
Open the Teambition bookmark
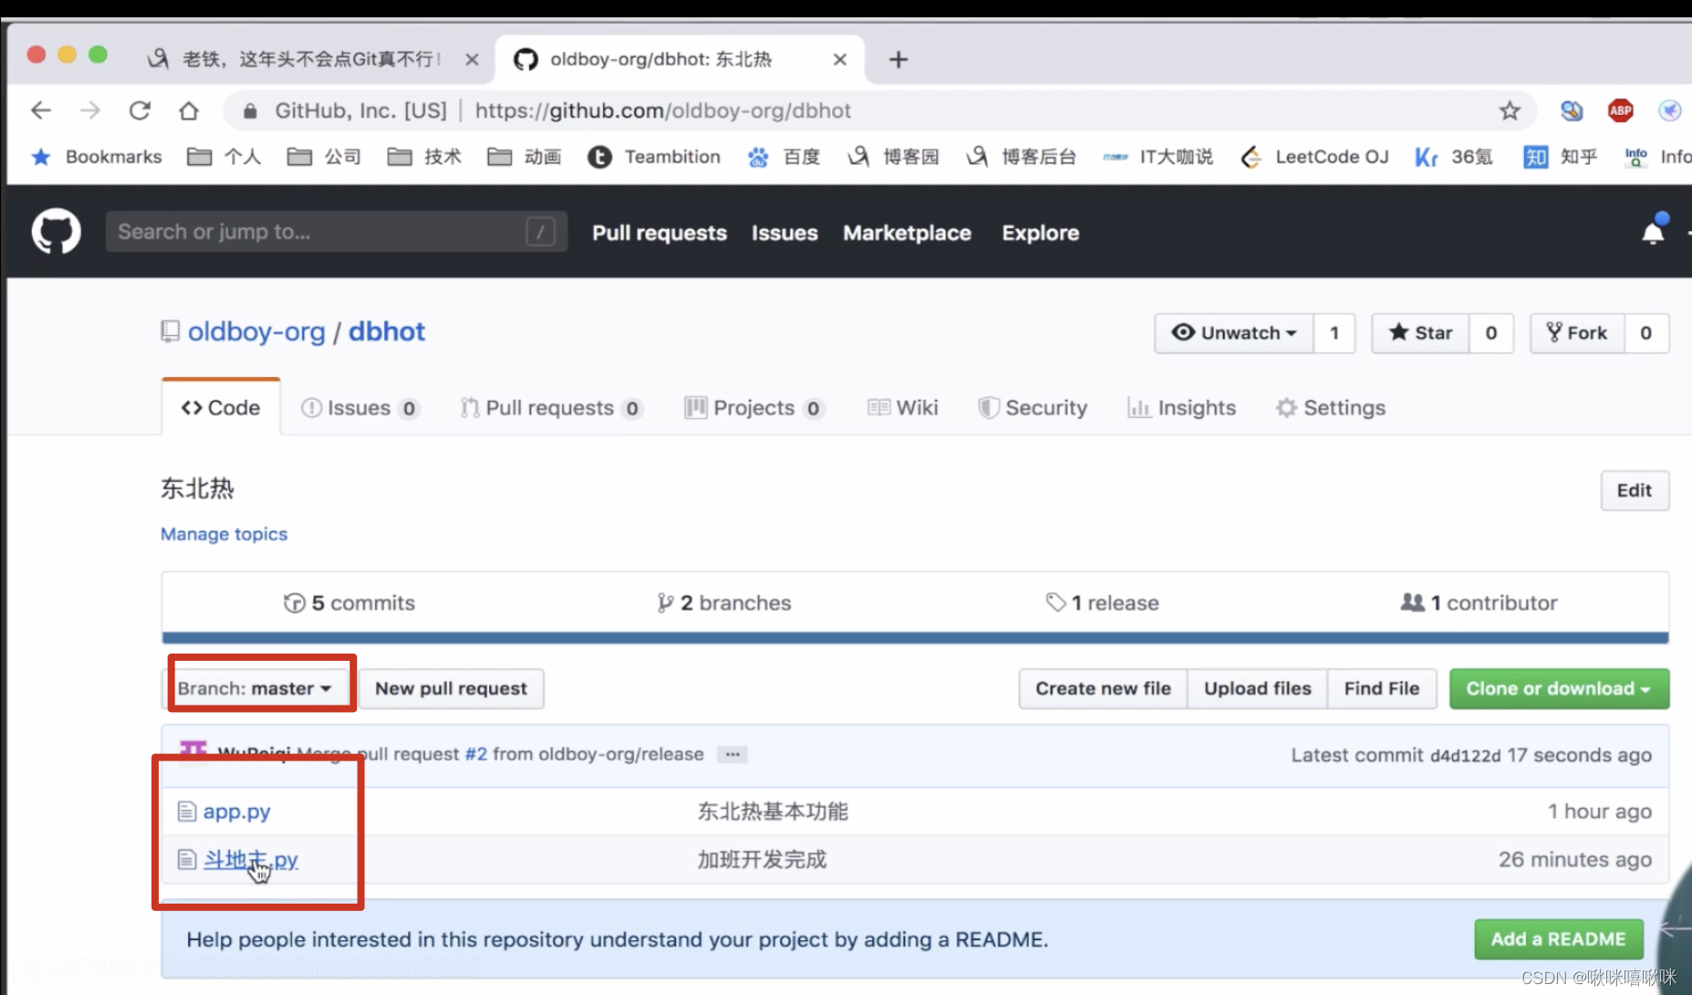coord(653,157)
